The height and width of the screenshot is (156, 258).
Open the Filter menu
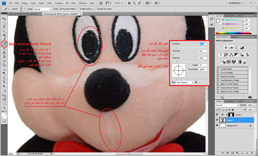(50, 3)
